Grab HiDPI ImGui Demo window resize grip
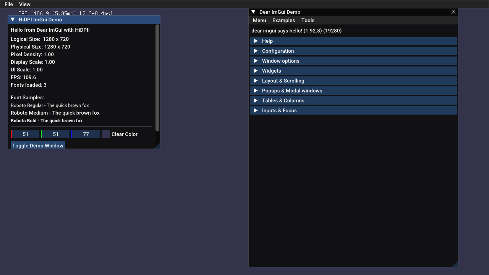The image size is (489, 275). tap(157, 146)
